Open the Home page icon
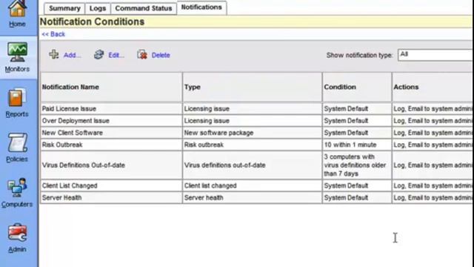The height and width of the screenshot is (267, 474). [x=17, y=8]
